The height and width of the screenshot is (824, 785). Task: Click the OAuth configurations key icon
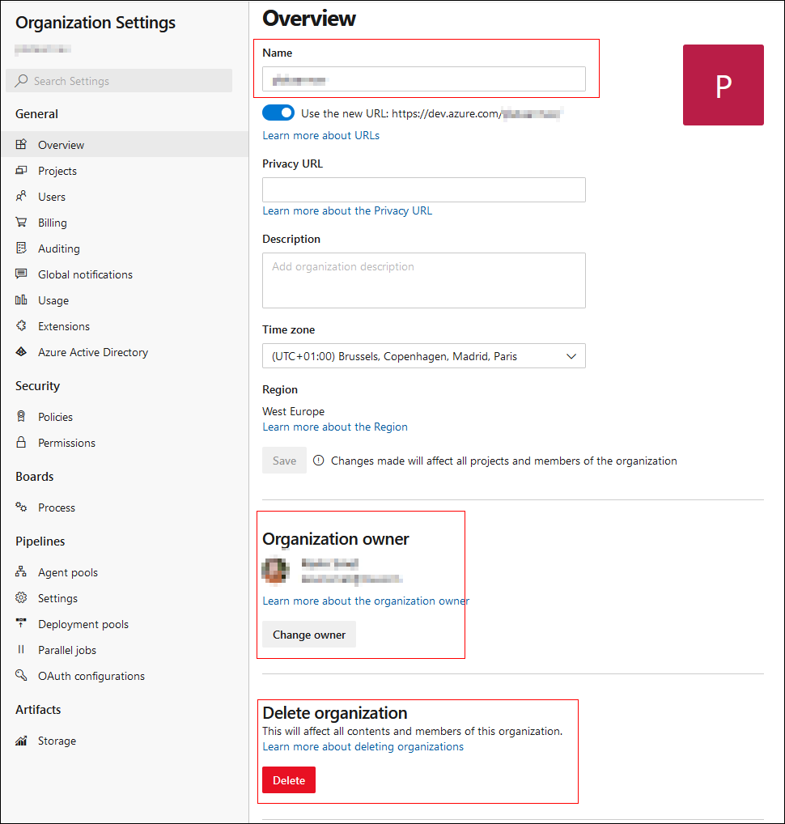21,675
